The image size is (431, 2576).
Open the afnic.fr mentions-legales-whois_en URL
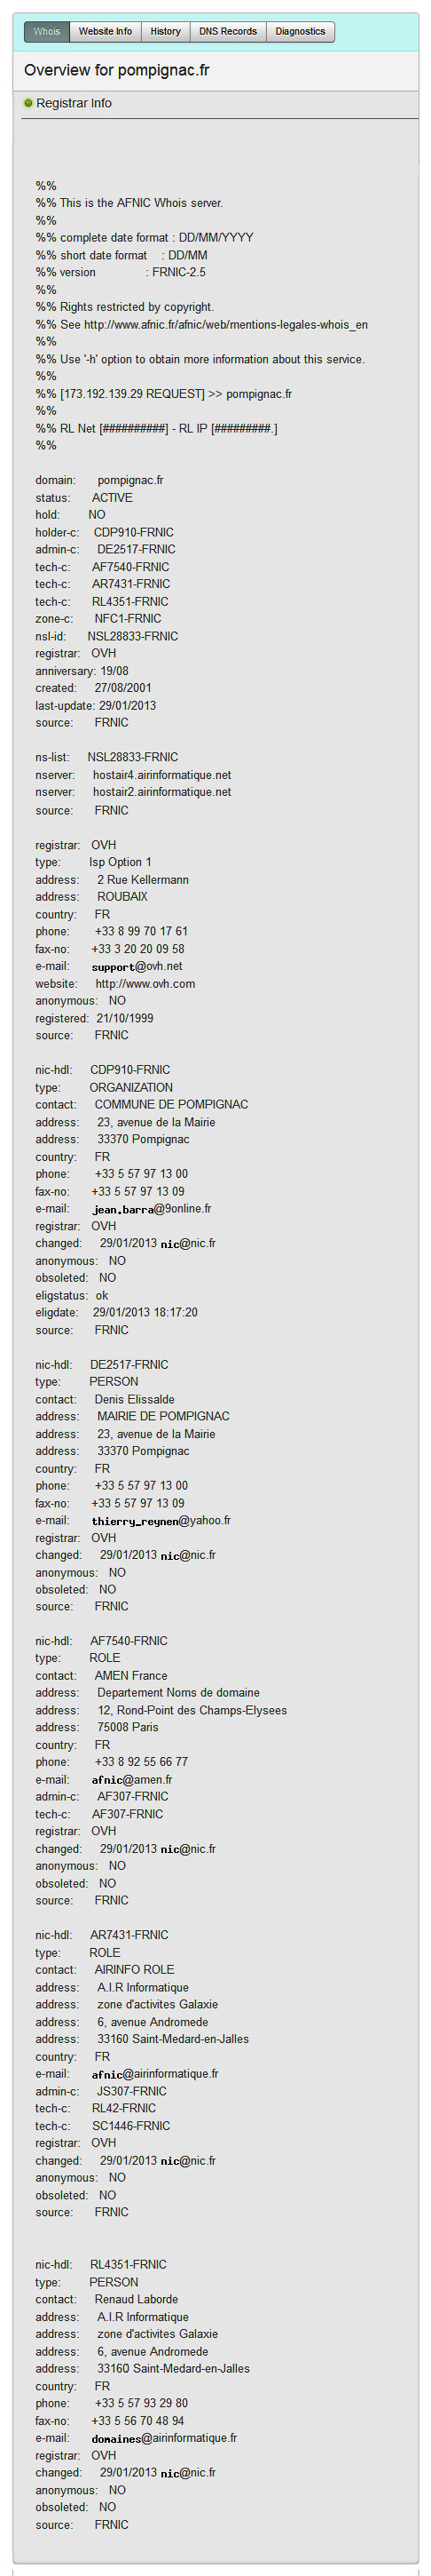pyautogui.click(x=225, y=324)
